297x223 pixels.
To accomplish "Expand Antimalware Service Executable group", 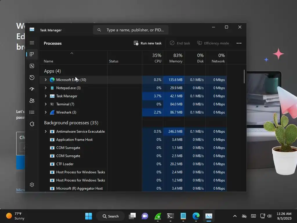I will pyautogui.click(x=46, y=132).
